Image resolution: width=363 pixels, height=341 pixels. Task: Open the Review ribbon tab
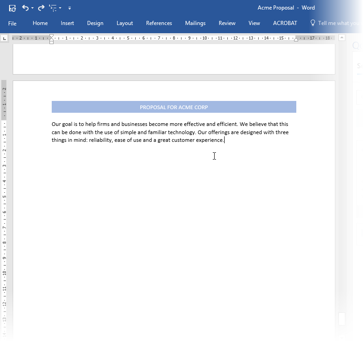coord(227,23)
